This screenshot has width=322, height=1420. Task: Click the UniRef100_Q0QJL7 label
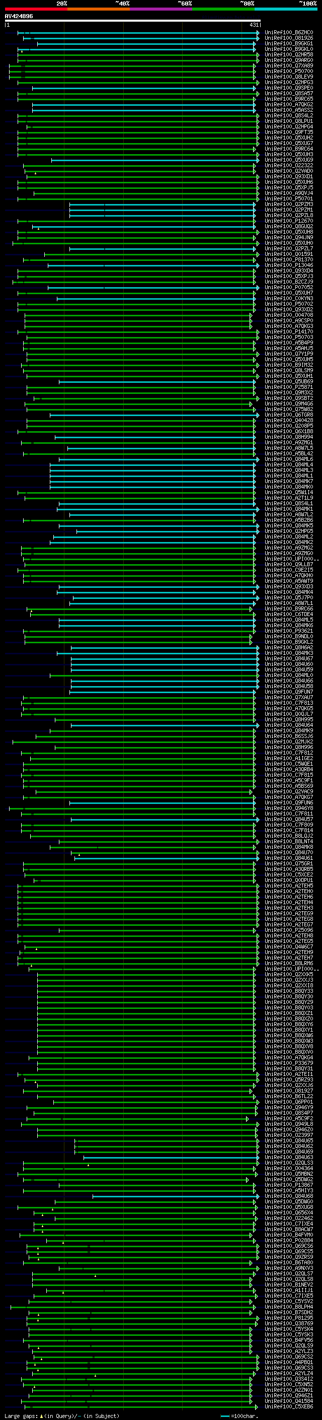(x=289, y=714)
